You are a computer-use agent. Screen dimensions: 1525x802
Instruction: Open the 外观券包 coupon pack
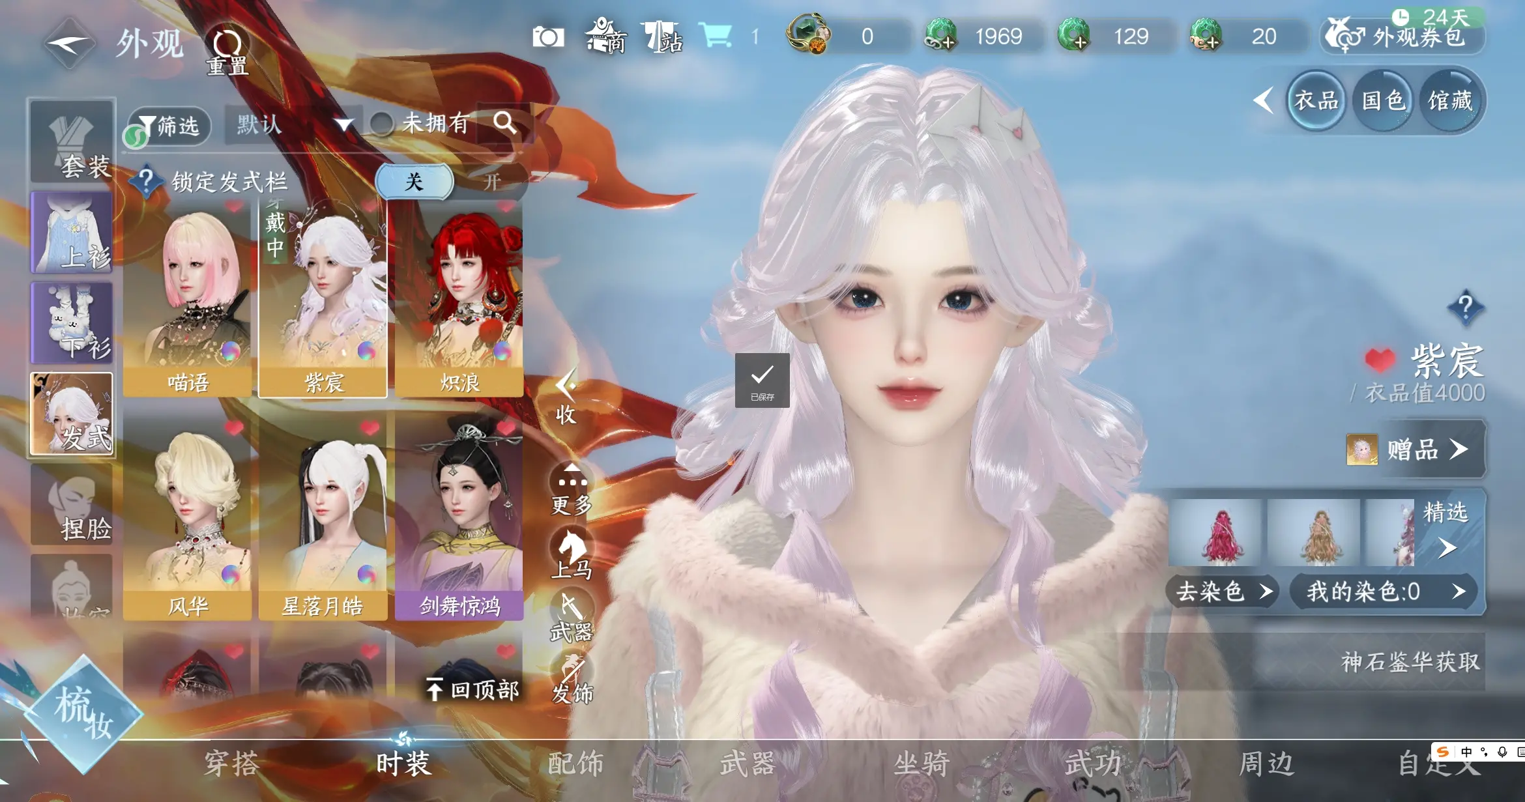1402,36
